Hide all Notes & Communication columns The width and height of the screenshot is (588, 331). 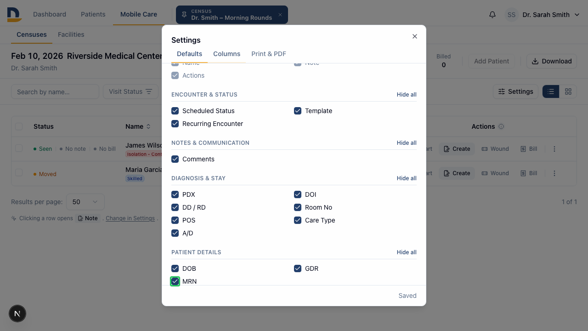pos(407,143)
